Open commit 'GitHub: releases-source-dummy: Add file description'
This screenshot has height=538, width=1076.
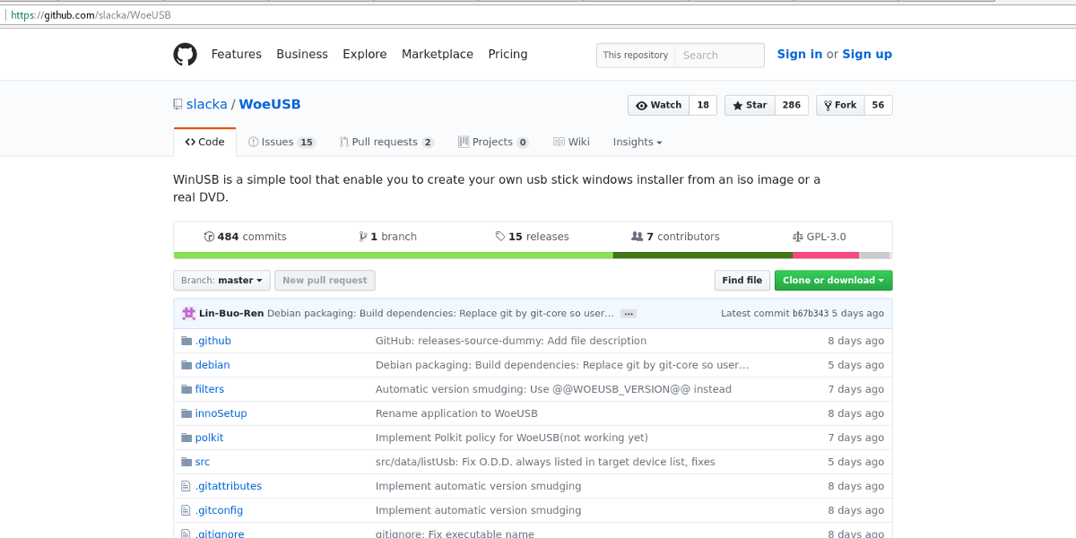(x=511, y=341)
